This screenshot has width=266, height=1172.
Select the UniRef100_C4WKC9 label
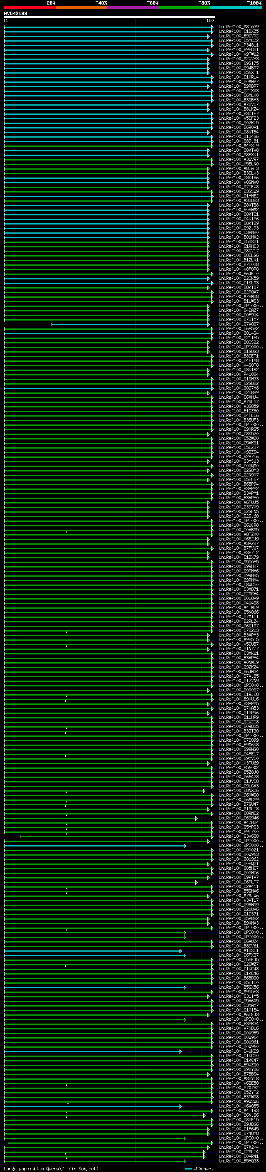click(x=239, y=1051)
